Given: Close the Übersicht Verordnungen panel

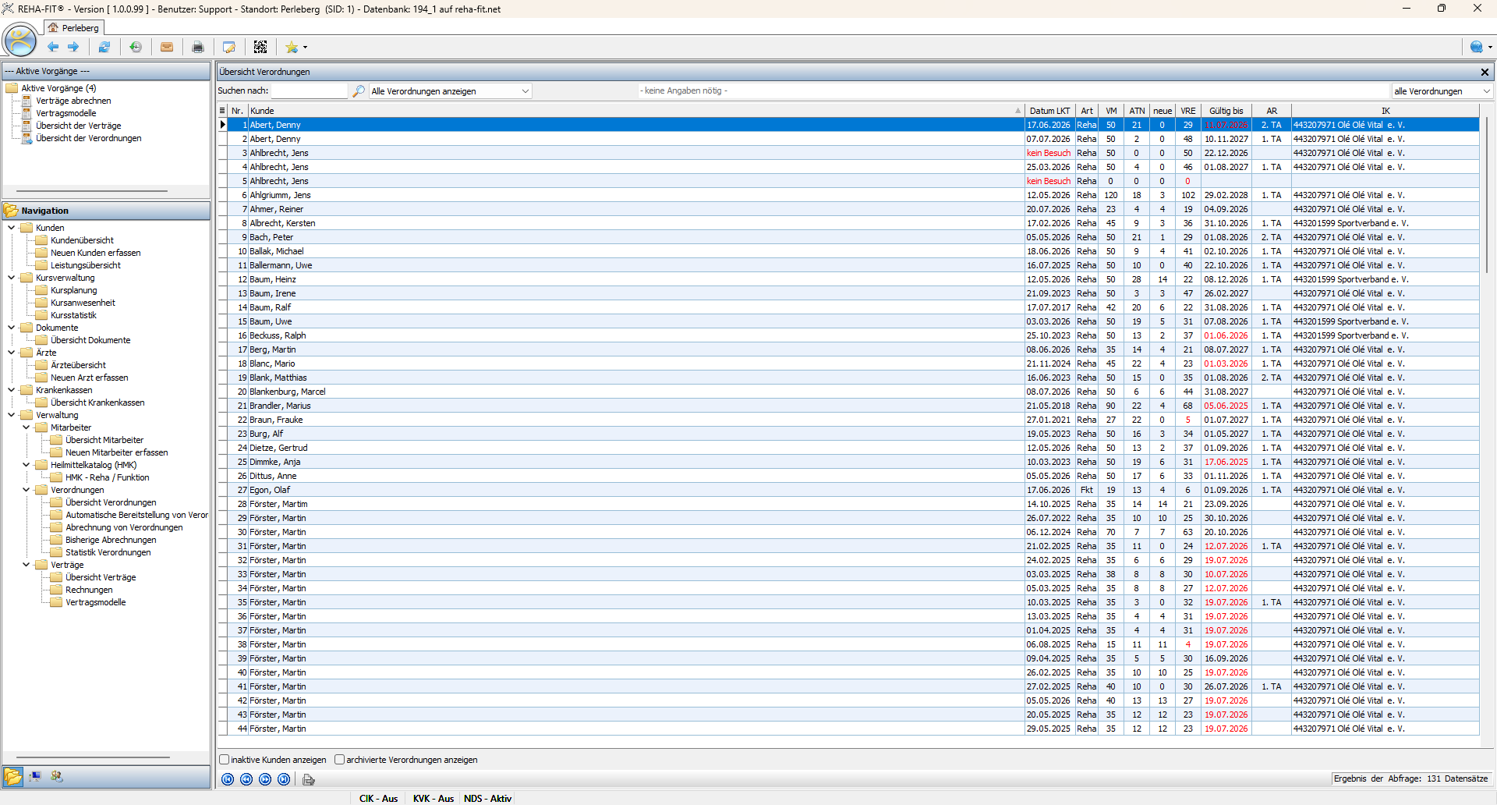Looking at the screenshot, I should point(1485,72).
